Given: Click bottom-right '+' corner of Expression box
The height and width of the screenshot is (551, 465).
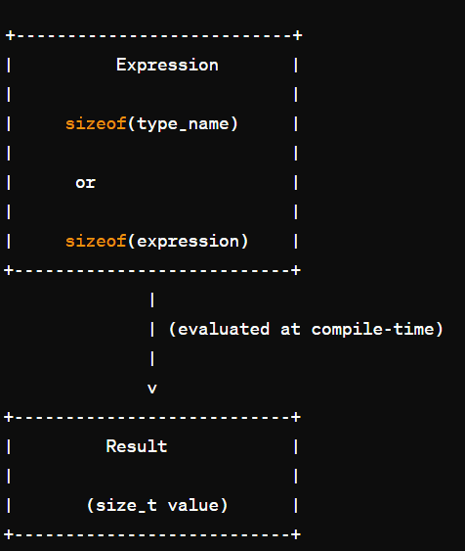Looking at the screenshot, I should (296, 270).
